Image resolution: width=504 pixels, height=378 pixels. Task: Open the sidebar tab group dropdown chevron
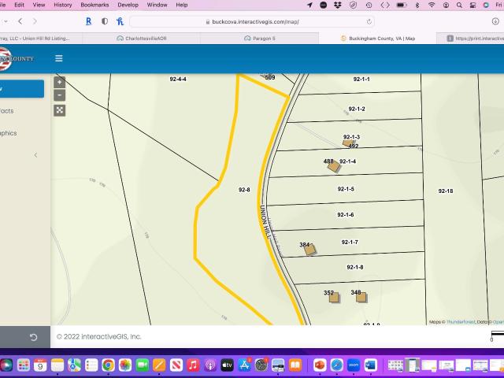pos(6,21)
